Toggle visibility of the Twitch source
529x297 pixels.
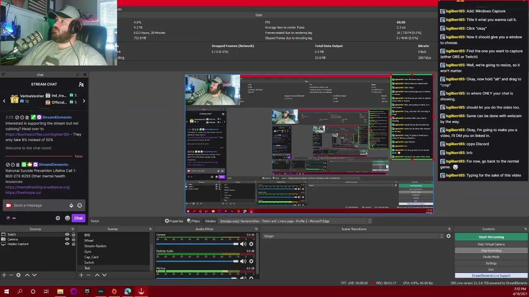(67, 235)
